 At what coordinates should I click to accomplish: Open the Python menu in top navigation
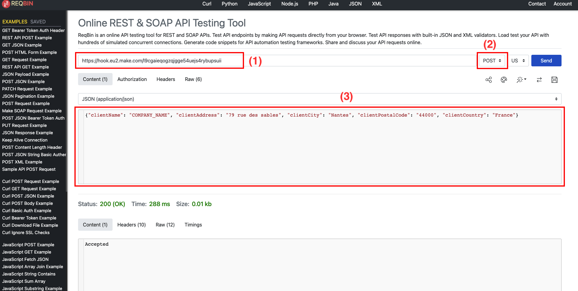click(x=229, y=4)
